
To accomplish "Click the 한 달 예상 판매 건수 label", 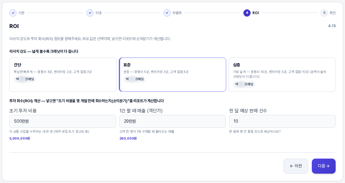I will pyautogui.click(x=248, y=111).
